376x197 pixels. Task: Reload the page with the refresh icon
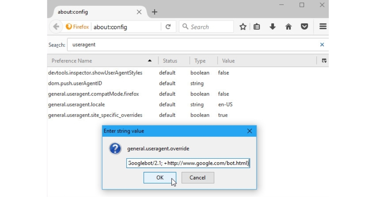[x=168, y=27]
